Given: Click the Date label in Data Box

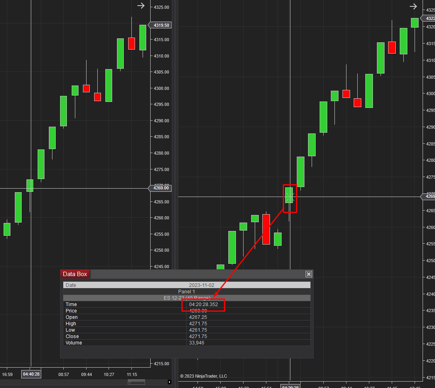Looking at the screenshot, I should (x=71, y=285).
